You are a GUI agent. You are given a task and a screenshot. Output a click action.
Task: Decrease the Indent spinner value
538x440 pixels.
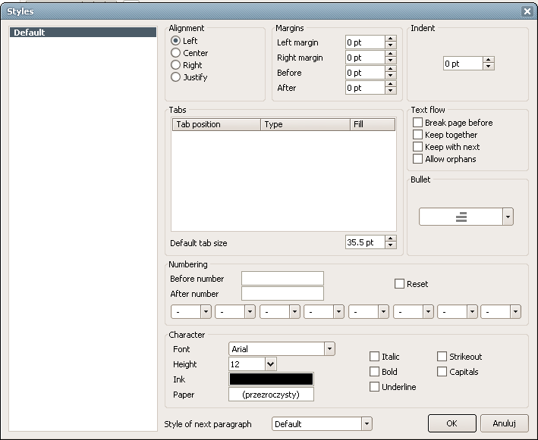489,67
